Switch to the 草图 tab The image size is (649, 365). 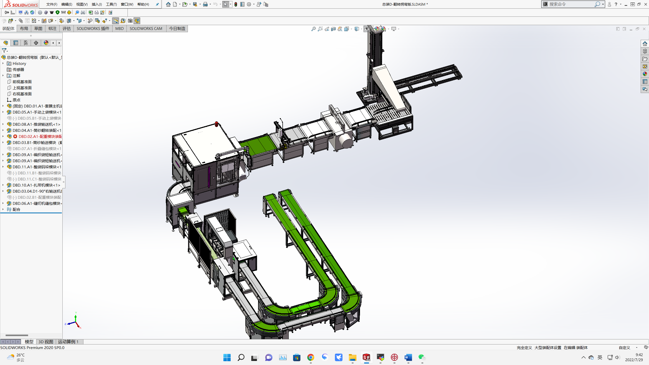coord(38,29)
